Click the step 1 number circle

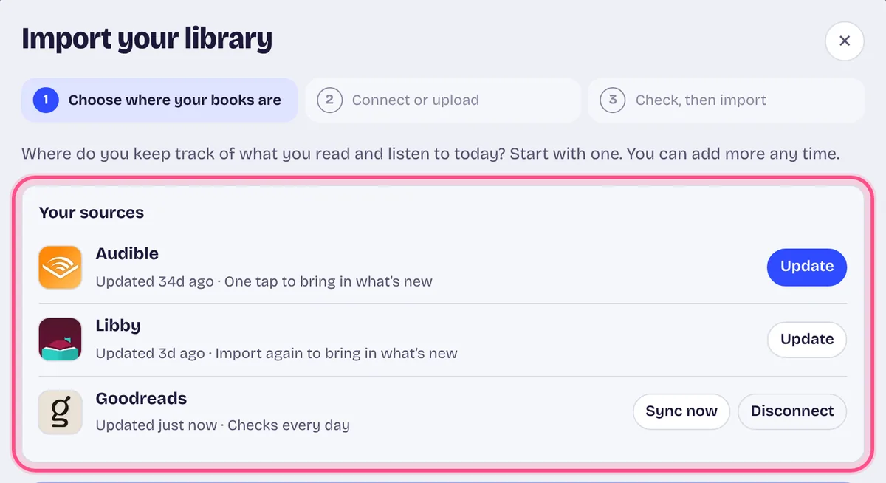point(46,100)
